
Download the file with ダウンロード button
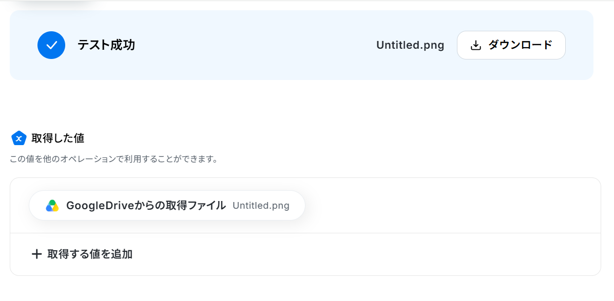click(511, 45)
